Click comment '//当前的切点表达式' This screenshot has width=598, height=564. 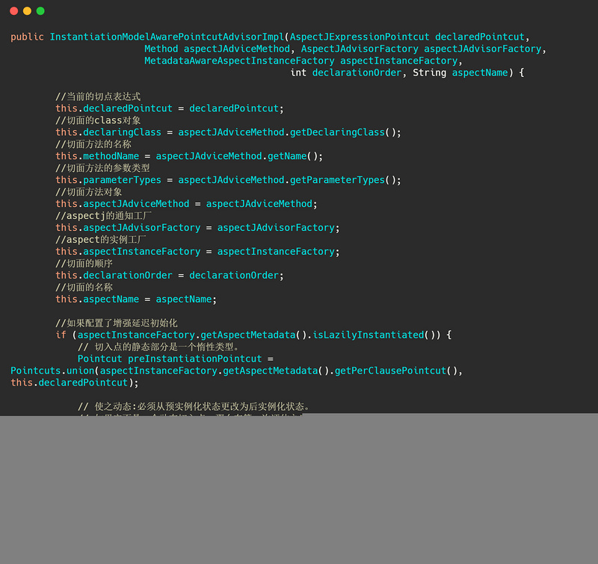pyautogui.click(x=98, y=96)
